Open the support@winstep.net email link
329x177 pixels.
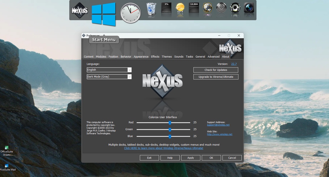tap(218, 125)
